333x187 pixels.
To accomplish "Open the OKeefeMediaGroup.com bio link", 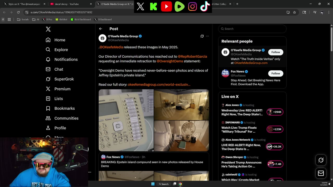I will (x=251, y=63).
